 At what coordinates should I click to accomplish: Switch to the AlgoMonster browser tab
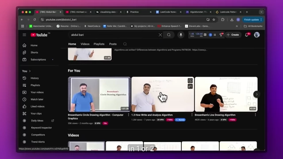pyautogui.click(x=199, y=12)
